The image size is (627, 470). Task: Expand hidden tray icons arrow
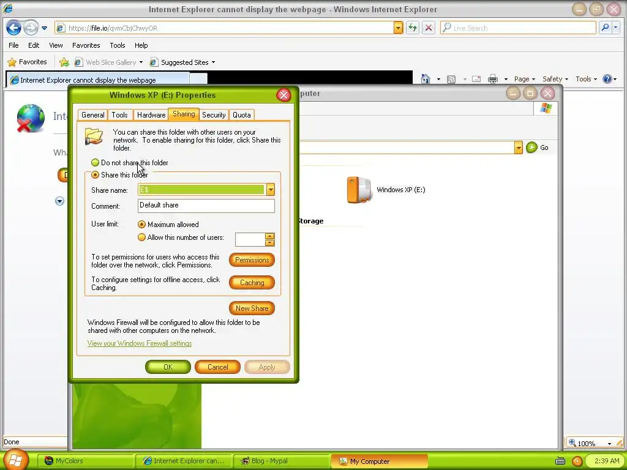point(577,461)
